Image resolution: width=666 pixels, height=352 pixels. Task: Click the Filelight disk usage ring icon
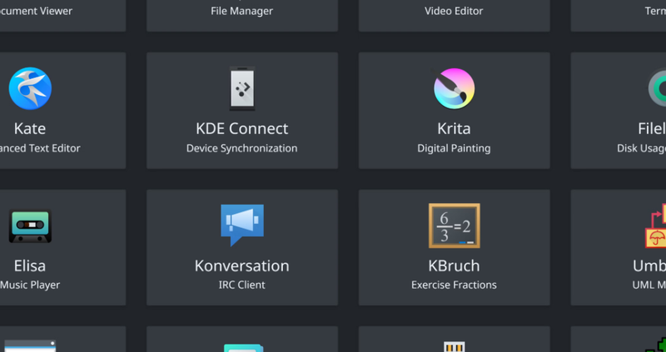click(657, 88)
